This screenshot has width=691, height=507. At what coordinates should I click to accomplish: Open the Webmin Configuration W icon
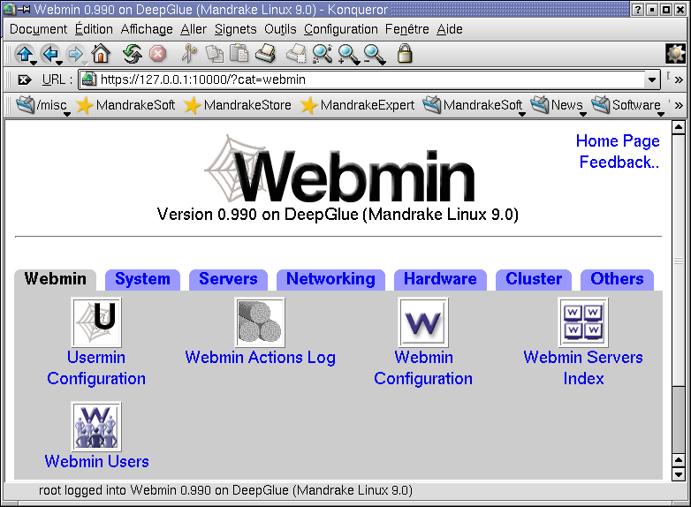423,322
